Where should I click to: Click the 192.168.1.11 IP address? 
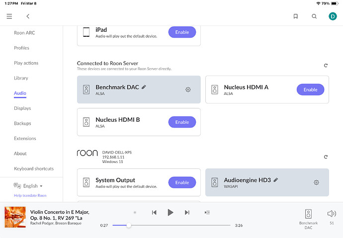coord(113,157)
